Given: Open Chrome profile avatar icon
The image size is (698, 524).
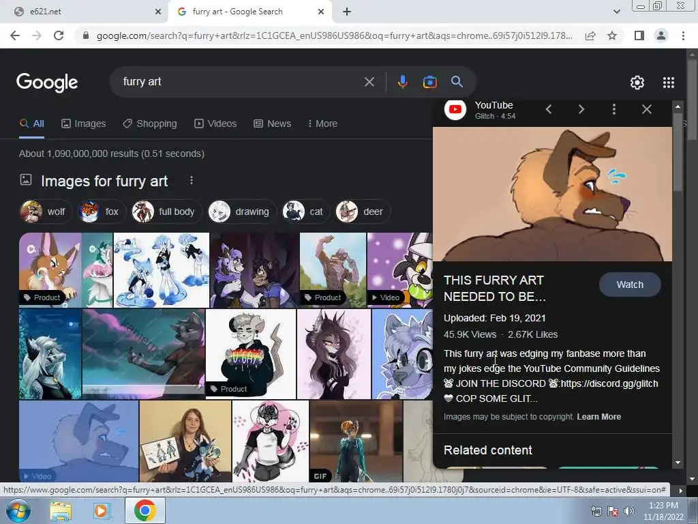Looking at the screenshot, I should coord(661,35).
